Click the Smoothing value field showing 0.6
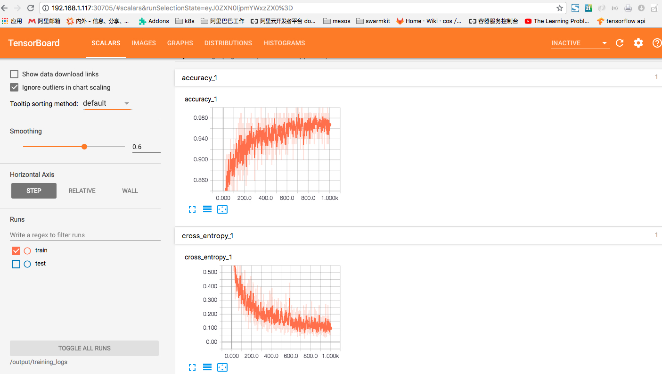The width and height of the screenshot is (662, 374). pos(146,147)
